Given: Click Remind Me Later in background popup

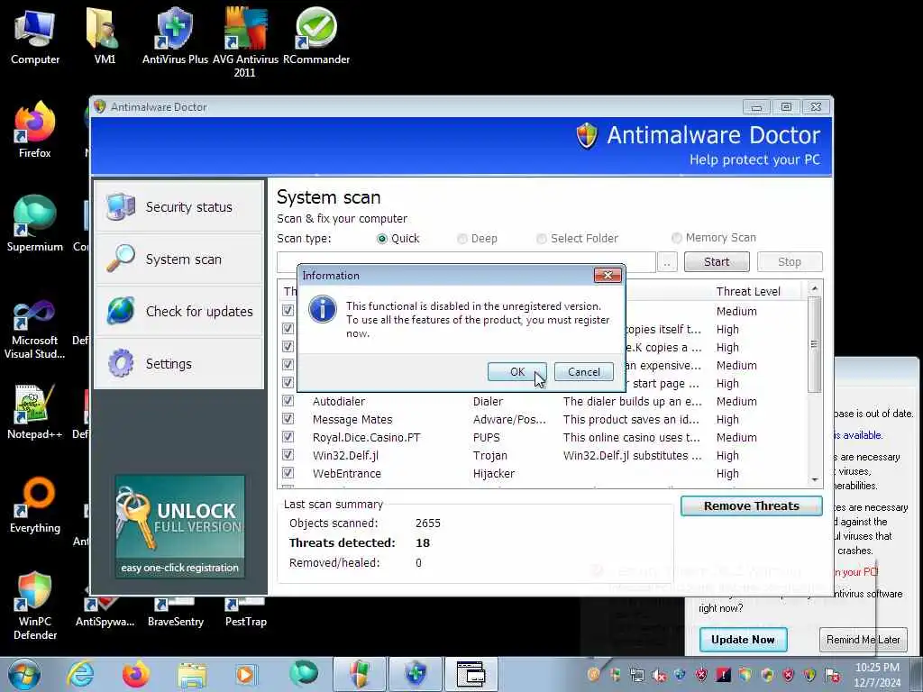Looking at the screenshot, I should [863, 640].
